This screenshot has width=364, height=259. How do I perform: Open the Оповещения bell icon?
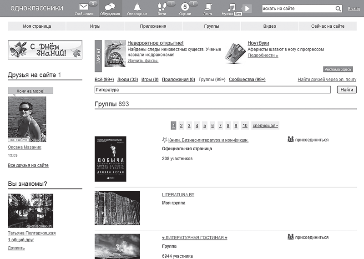(137, 7)
